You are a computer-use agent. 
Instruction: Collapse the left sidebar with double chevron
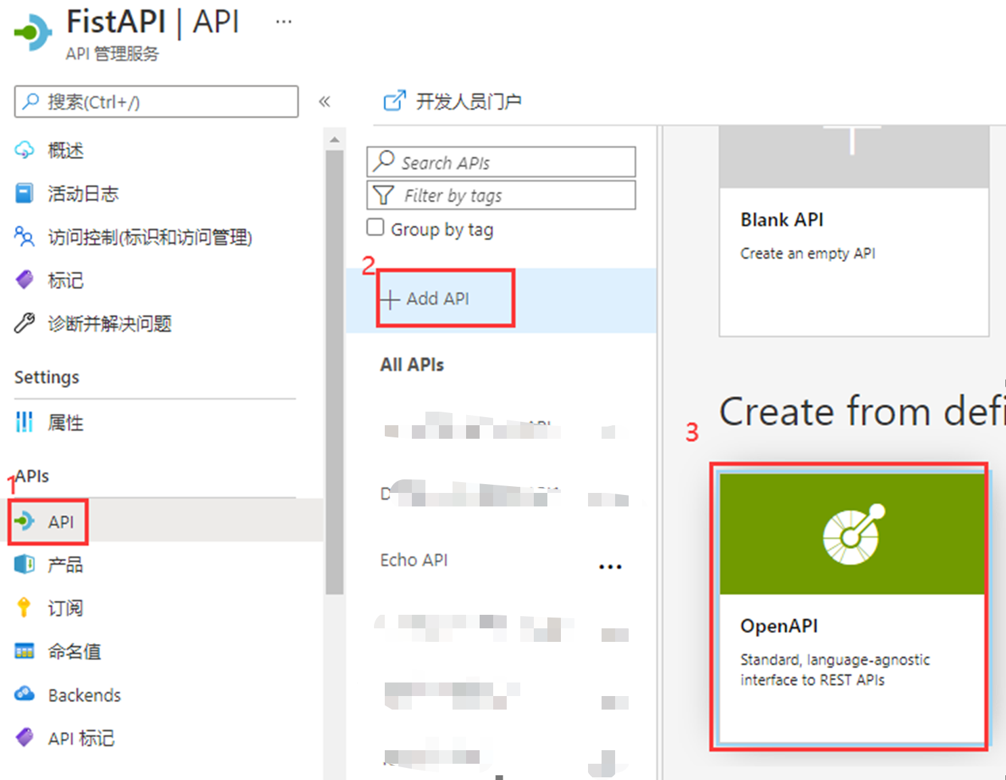324,102
